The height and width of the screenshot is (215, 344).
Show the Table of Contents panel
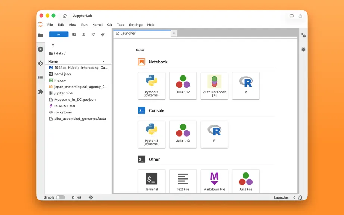(41, 77)
